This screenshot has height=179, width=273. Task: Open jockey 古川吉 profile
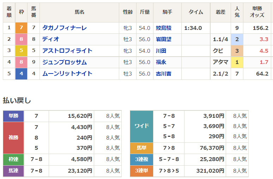click(x=164, y=74)
